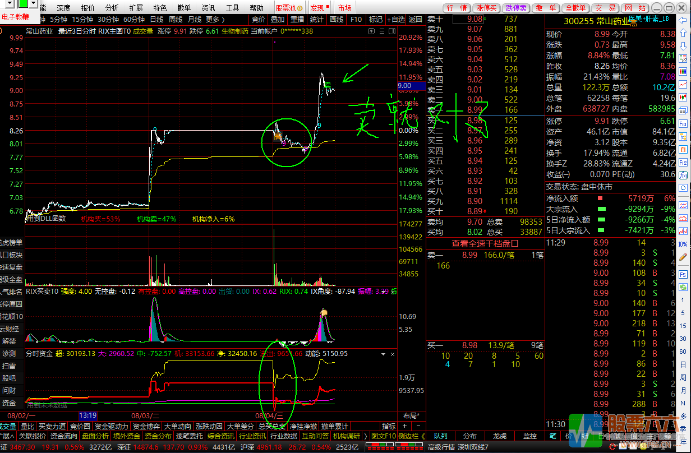The height and width of the screenshot is (453, 691).
Task: Toggle 竞价 auction view
Action: click(x=259, y=19)
